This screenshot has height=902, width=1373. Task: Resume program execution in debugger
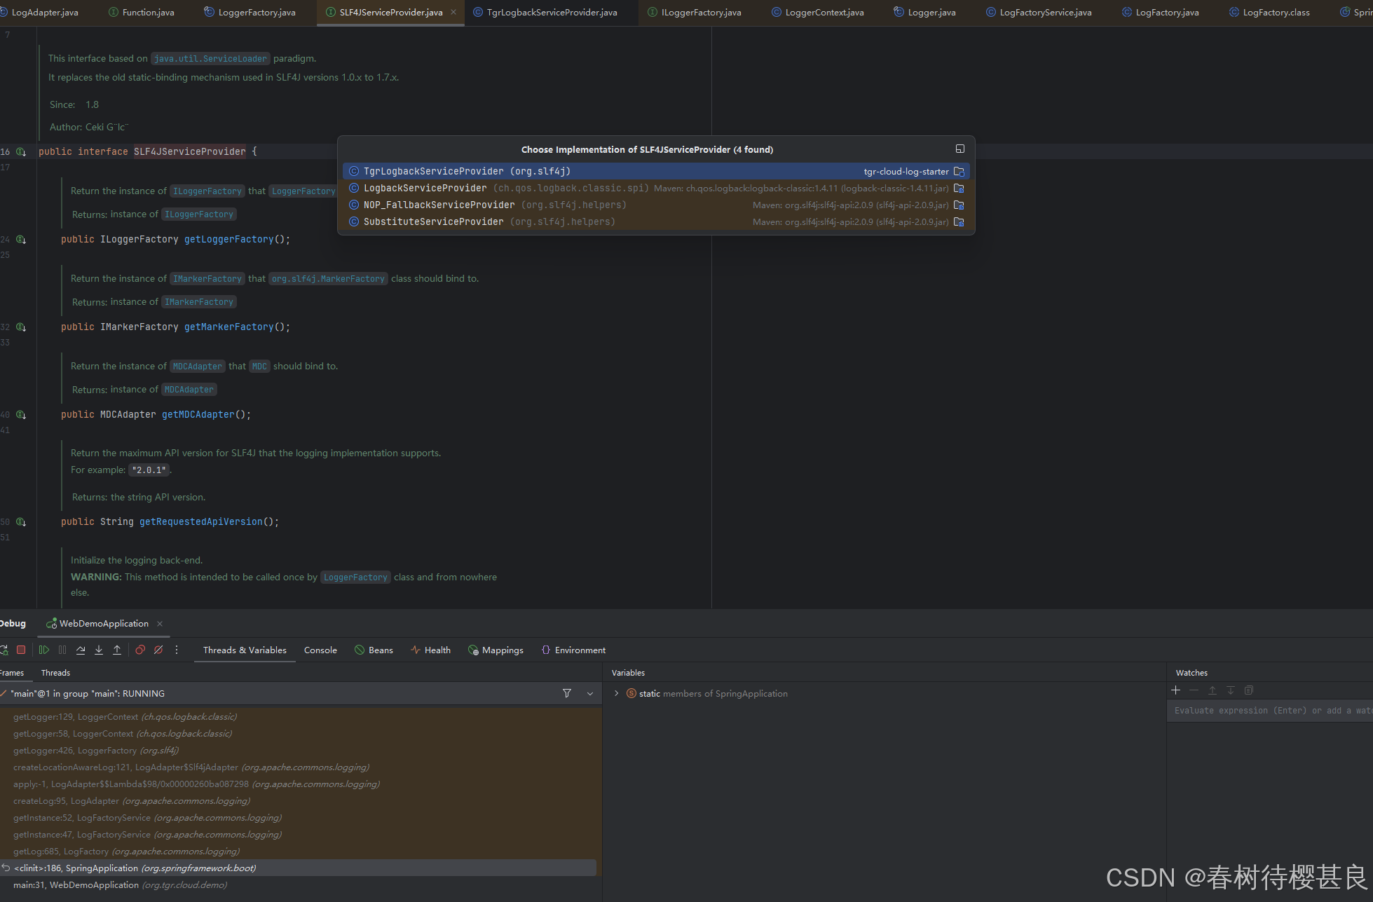click(x=43, y=650)
